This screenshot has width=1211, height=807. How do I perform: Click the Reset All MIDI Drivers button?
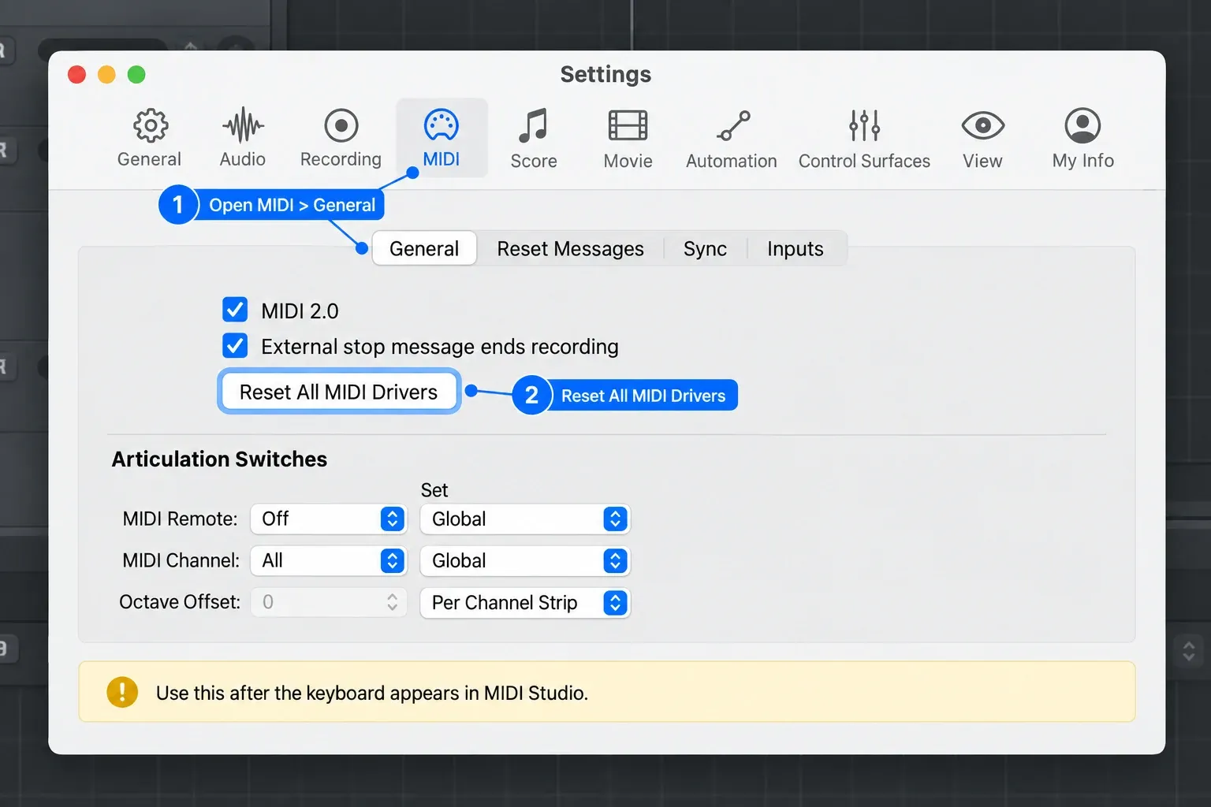tap(339, 392)
